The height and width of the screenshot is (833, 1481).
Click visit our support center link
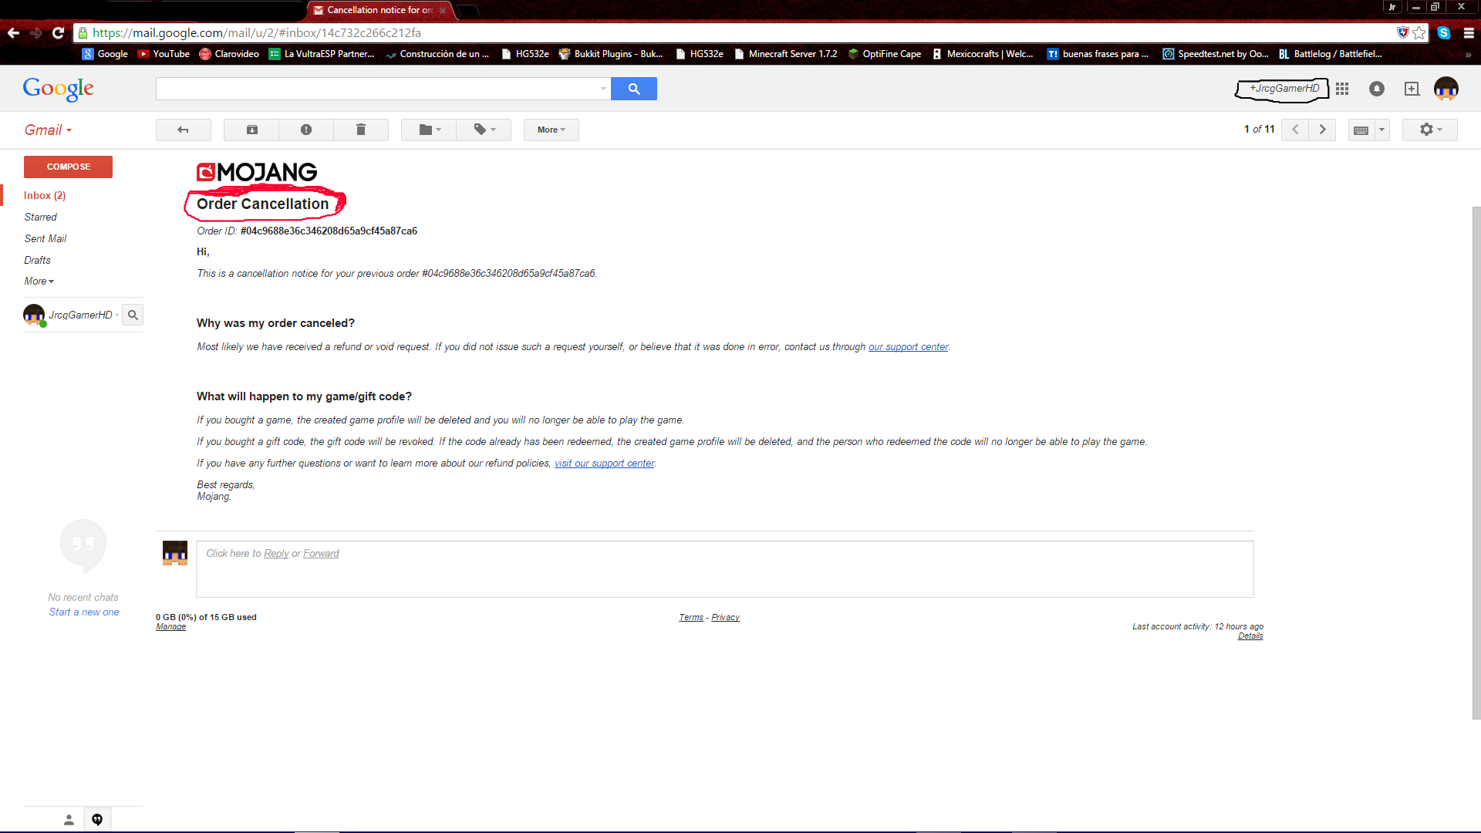pyautogui.click(x=604, y=464)
